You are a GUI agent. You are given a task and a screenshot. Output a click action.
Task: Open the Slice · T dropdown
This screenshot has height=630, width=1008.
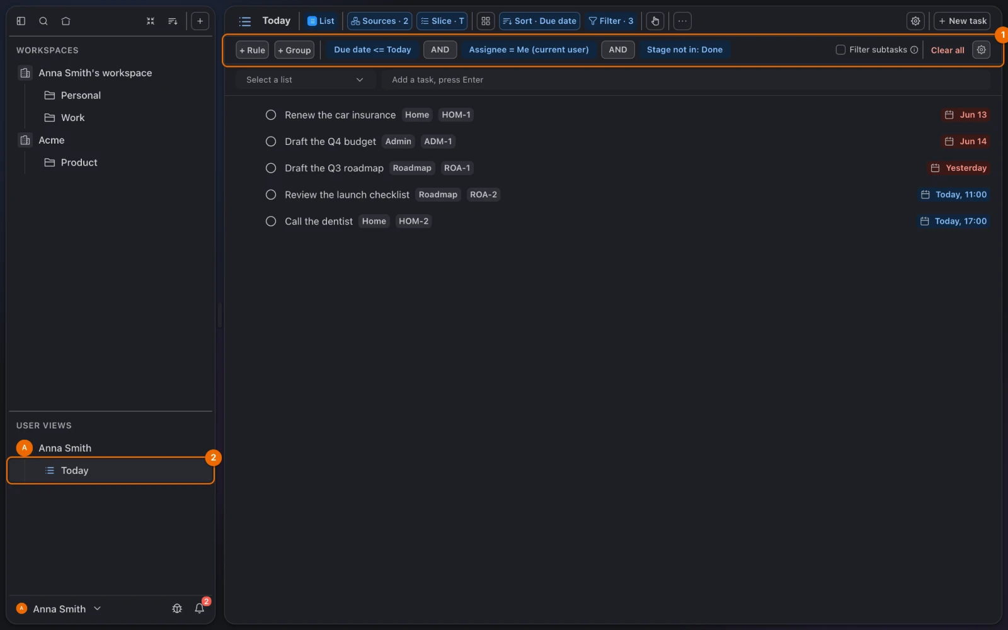pos(442,21)
